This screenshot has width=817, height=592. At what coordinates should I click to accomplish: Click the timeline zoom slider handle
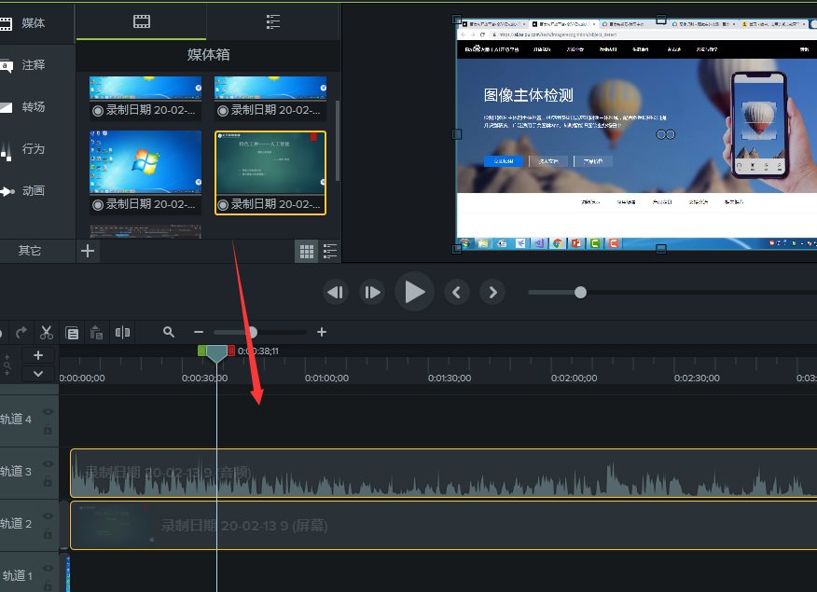(251, 332)
